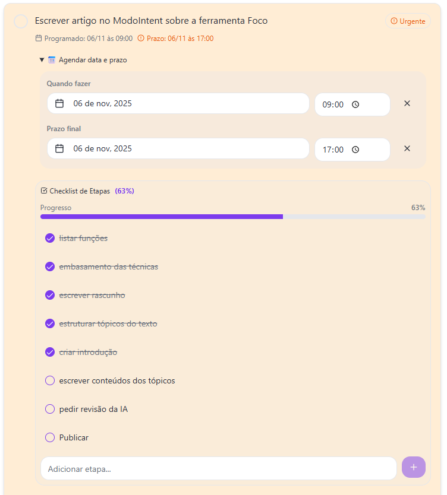
Task: Click the calendar icon beside 'Prazo final'
Action: click(x=59, y=148)
